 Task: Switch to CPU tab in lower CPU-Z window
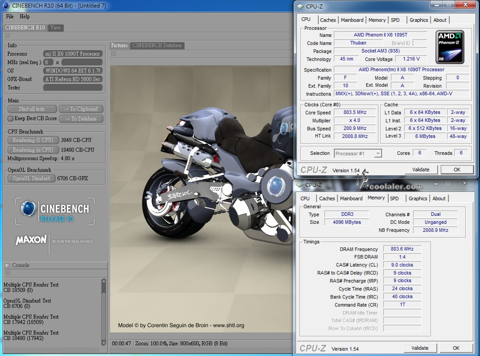(x=305, y=198)
